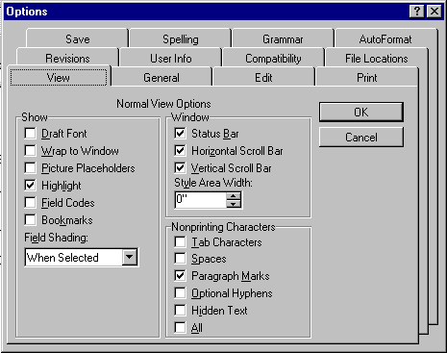
Task: Check Wrap to Window
Action: (x=30, y=150)
